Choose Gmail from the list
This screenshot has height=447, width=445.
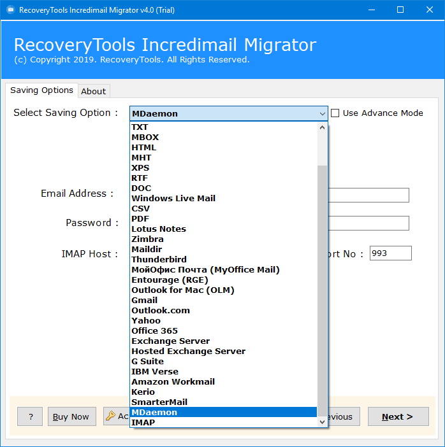pos(224,300)
